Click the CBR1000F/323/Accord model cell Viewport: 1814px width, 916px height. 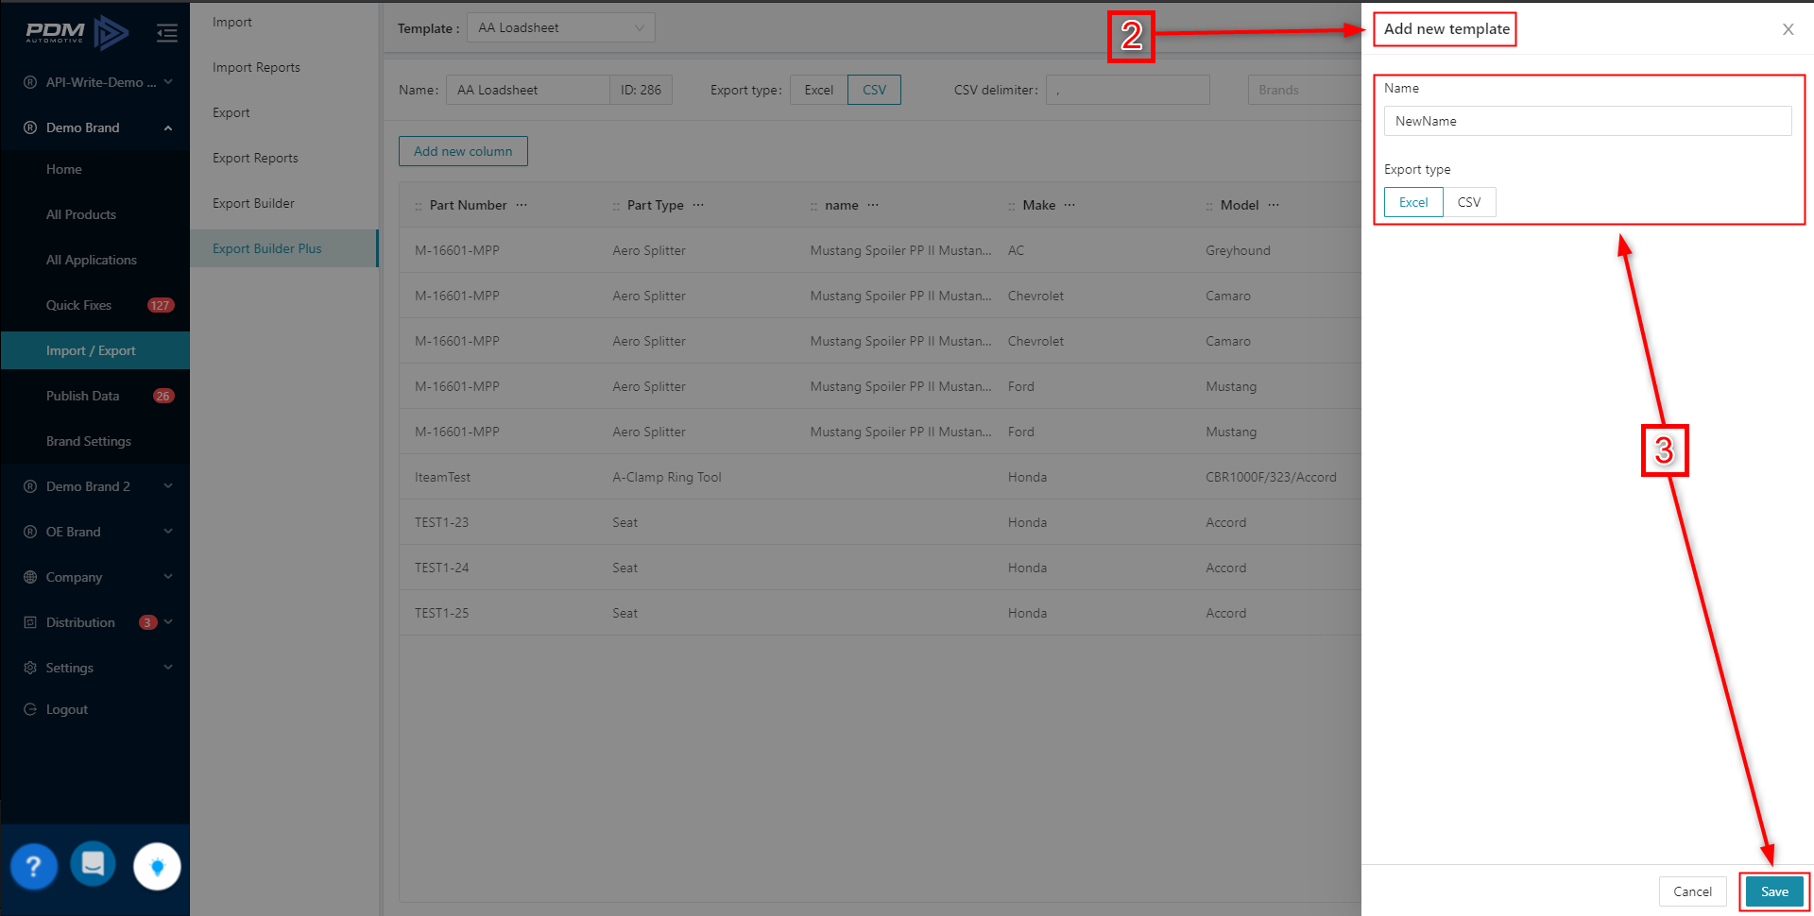tap(1271, 477)
